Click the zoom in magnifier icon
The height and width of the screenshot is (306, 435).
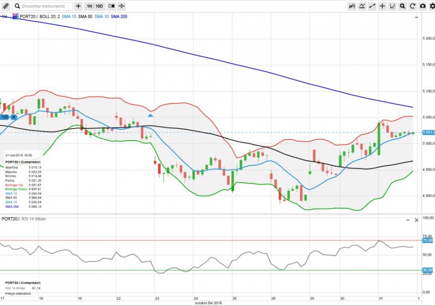coord(402,6)
